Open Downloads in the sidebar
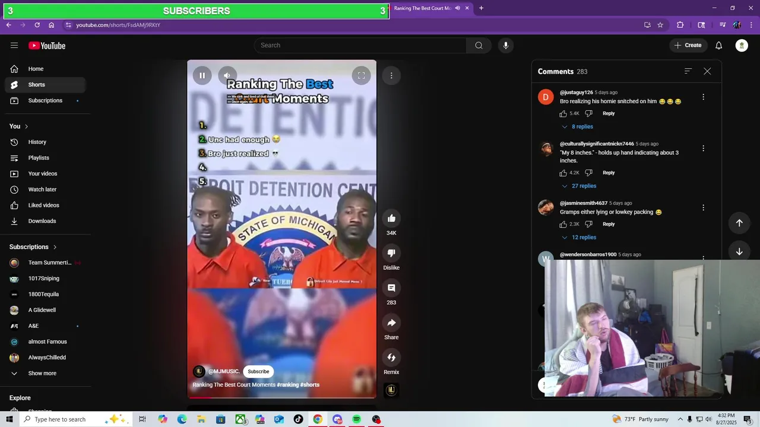The width and height of the screenshot is (760, 427). point(45,221)
